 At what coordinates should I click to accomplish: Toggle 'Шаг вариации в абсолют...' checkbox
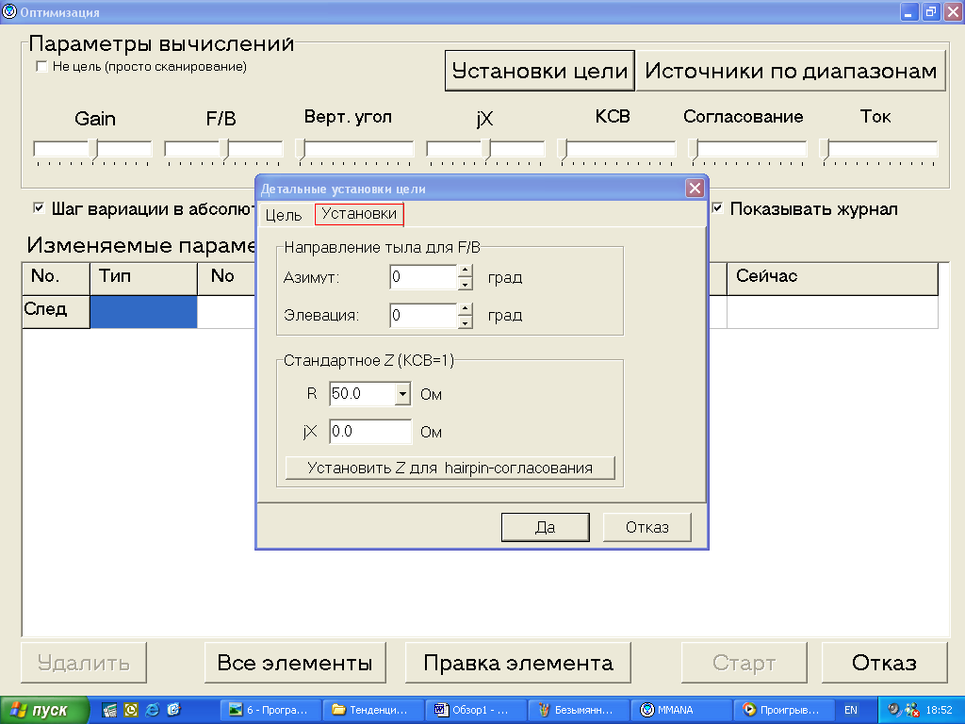coord(39,208)
